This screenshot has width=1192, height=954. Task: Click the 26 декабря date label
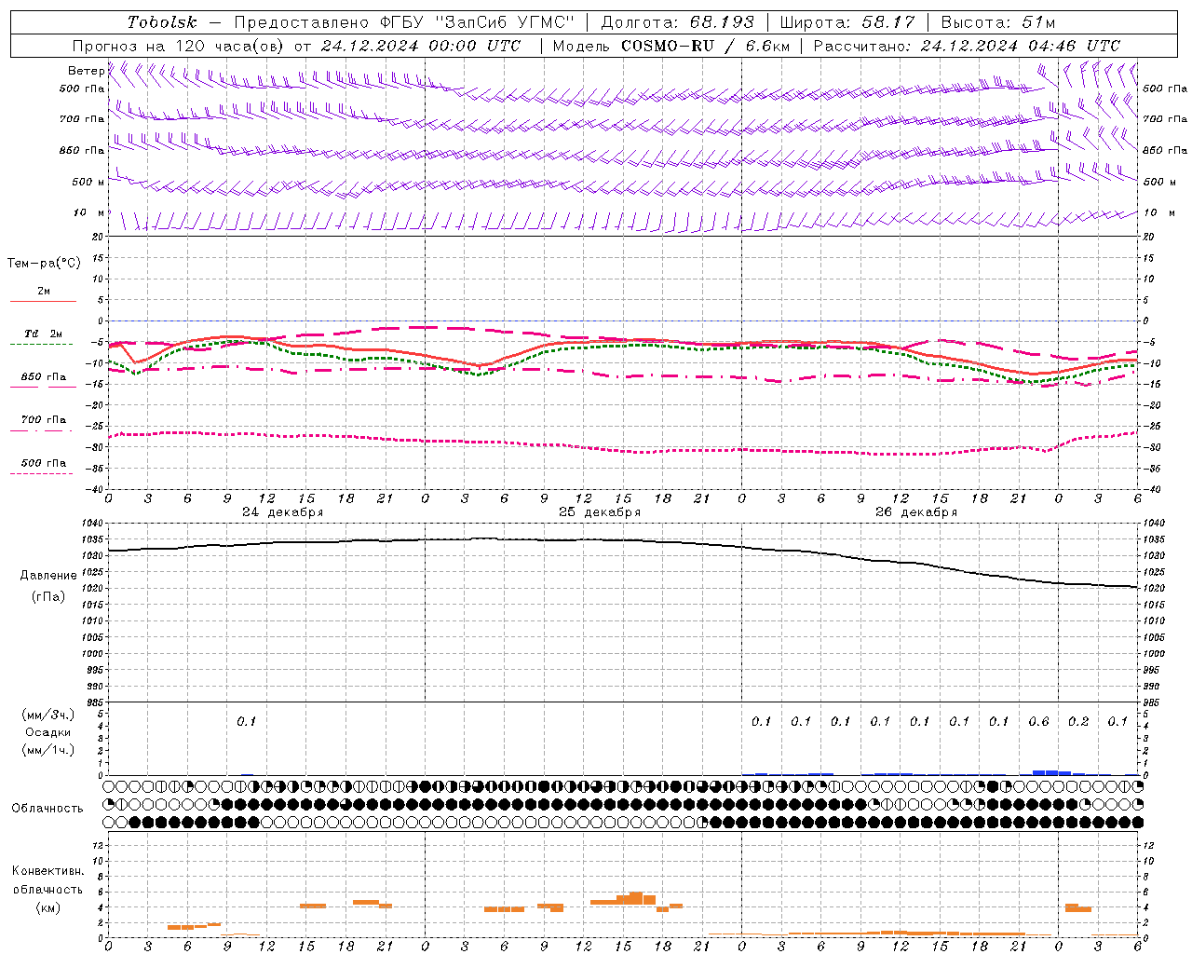916,512
